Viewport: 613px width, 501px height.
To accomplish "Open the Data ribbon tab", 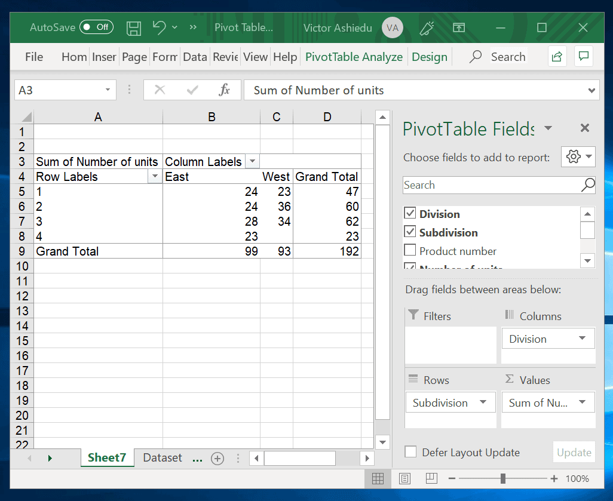I will pyautogui.click(x=195, y=57).
